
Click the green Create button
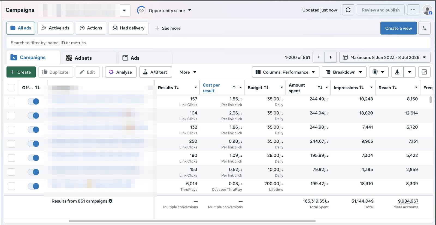21,72
